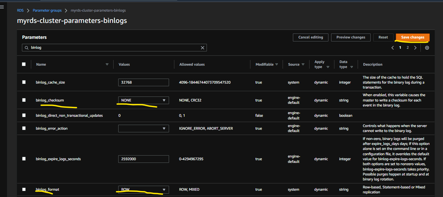This screenshot has height=197, width=443.
Task: Sort by Modifiable column arrow
Action: click(x=277, y=64)
